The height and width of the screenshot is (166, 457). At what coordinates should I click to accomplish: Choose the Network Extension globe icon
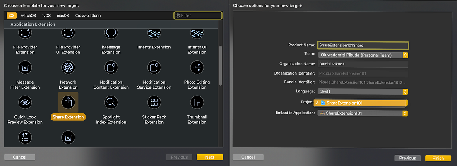pyautogui.click(x=68, y=67)
